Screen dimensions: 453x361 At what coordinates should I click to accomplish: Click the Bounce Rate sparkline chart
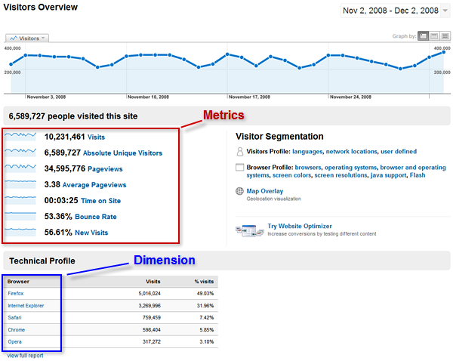click(20, 216)
